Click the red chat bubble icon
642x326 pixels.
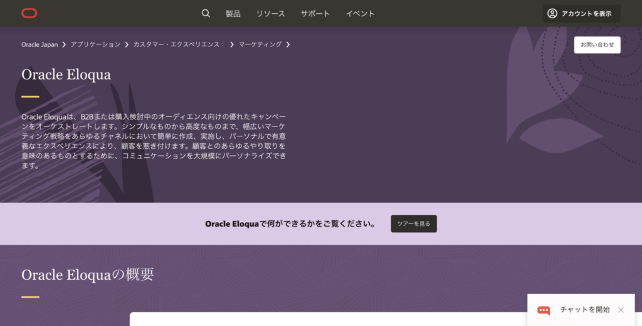click(544, 310)
